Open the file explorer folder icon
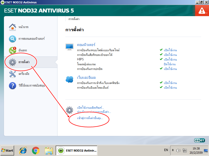 point(49,151)
